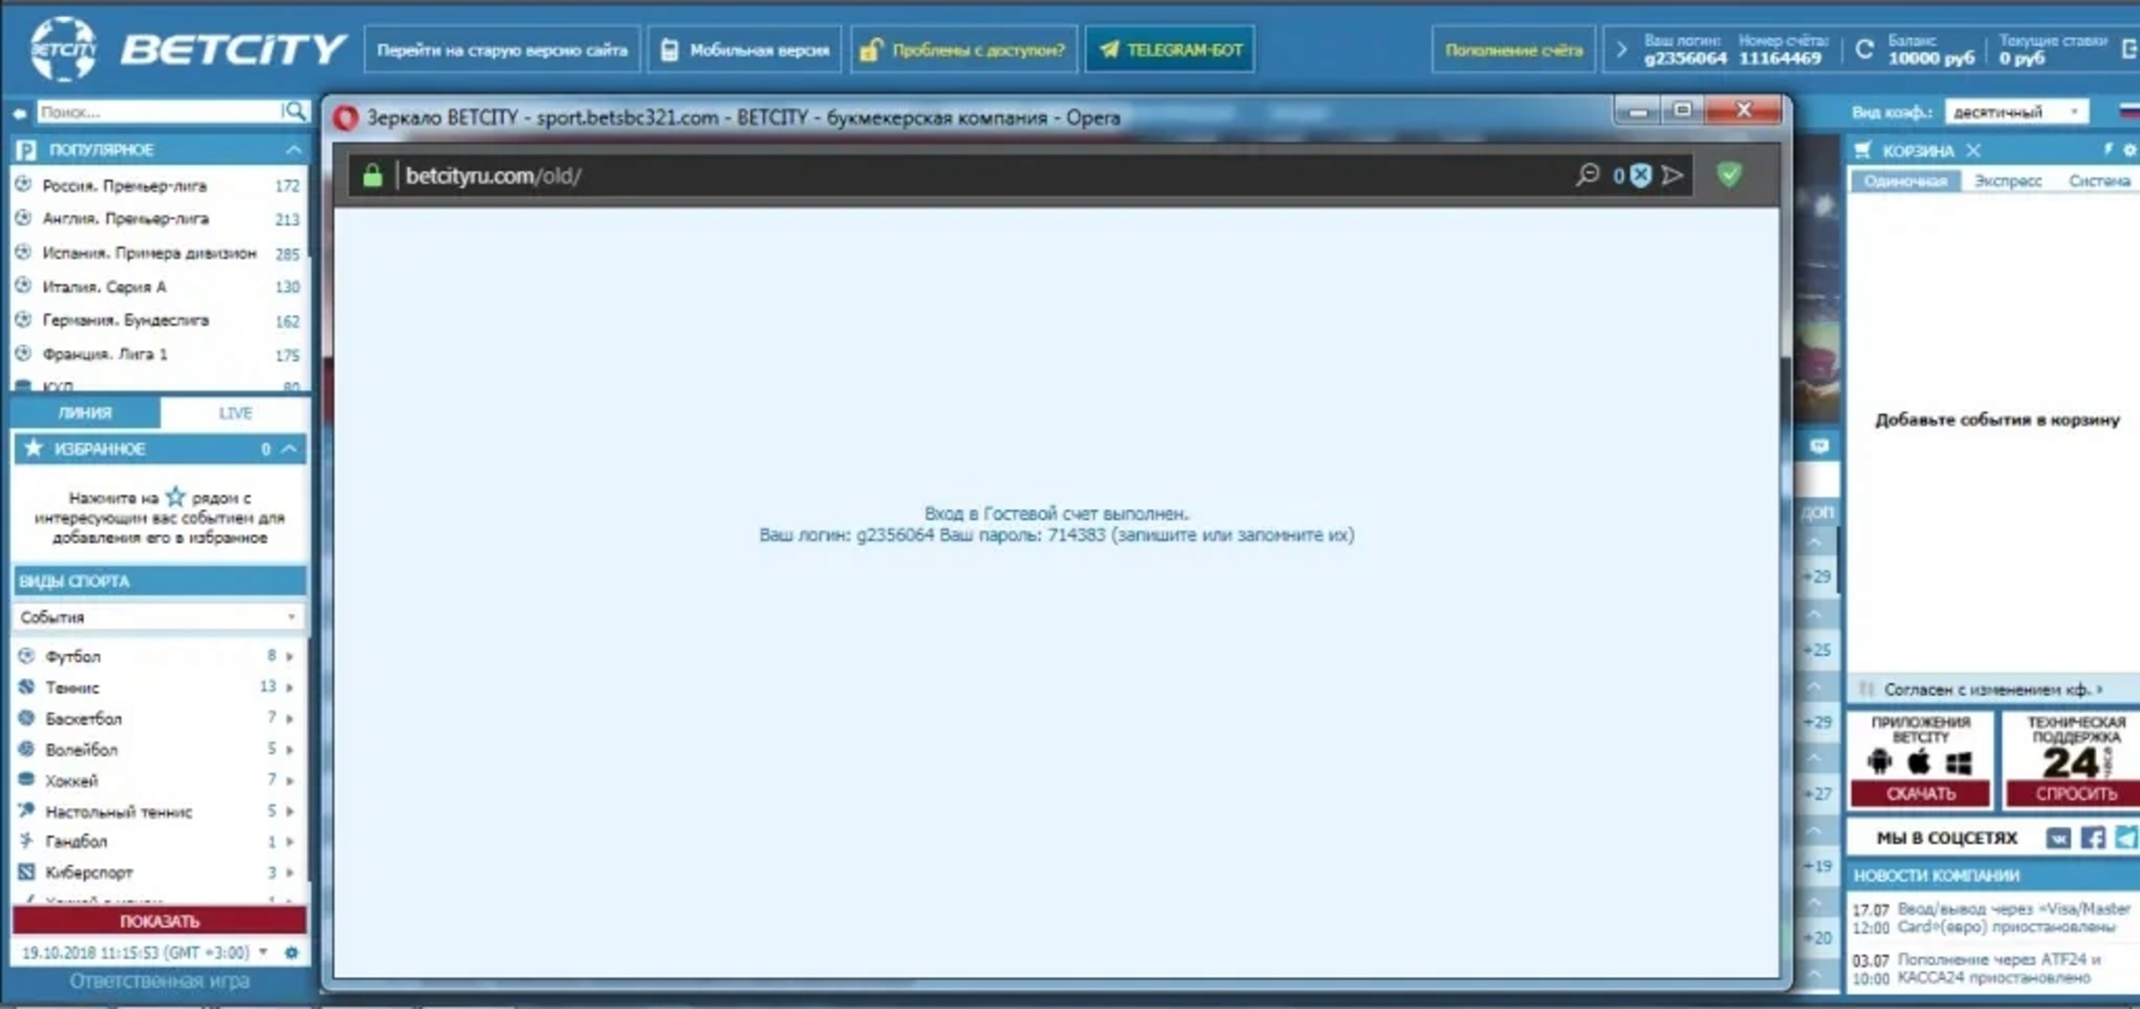Open the timezone dropdown near date

click(264, 952)
